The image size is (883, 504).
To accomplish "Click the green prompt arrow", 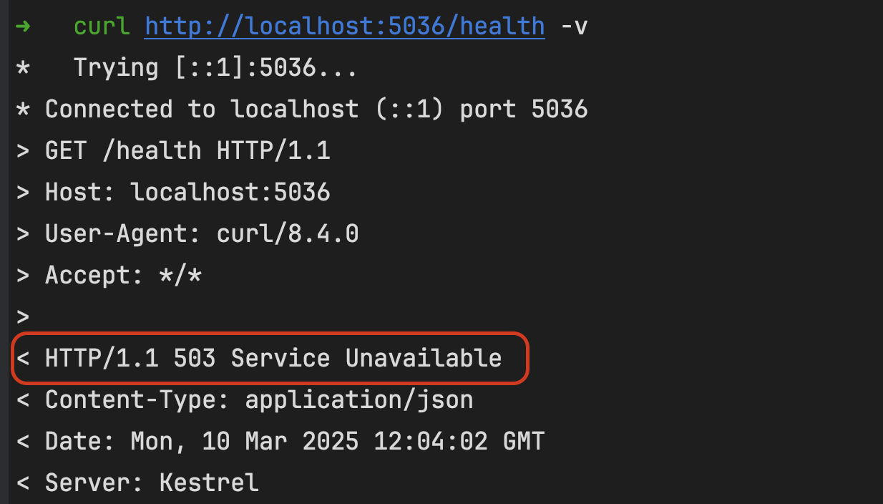I will tap(23, 26).
